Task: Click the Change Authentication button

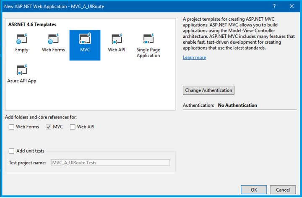Action: tap(208, 90)
